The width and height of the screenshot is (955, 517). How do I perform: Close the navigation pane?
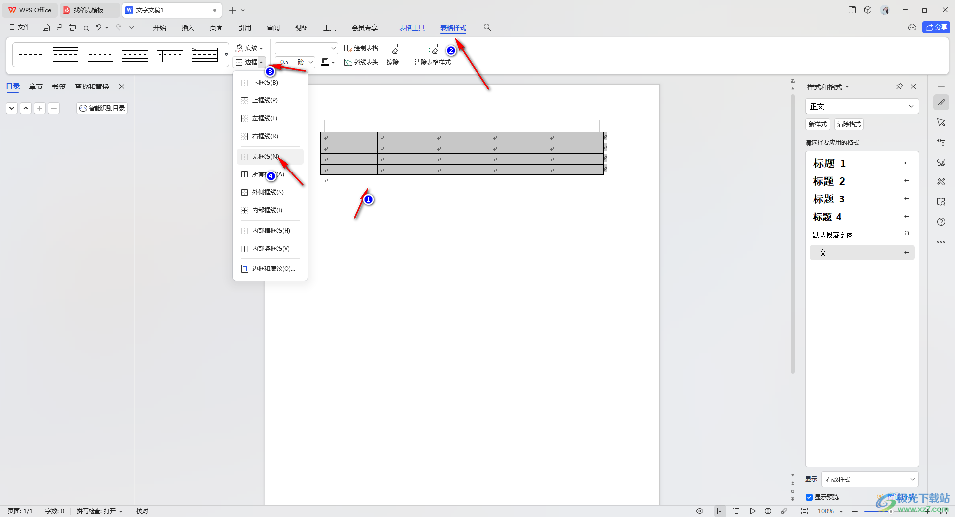tap(122, 86)
